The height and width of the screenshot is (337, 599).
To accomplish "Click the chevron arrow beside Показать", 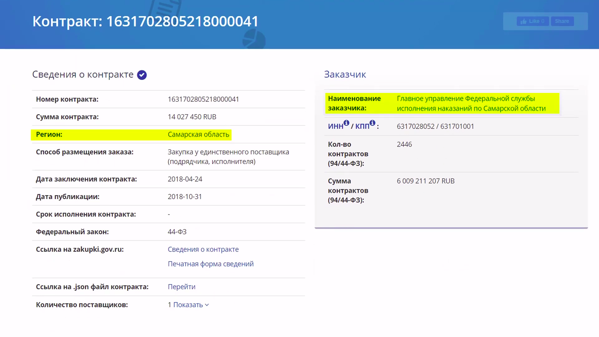I will [x=207, y=305].
